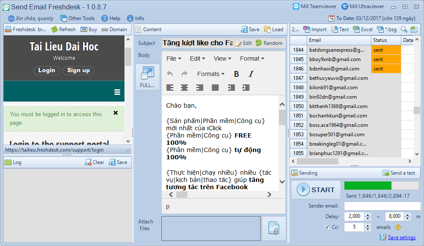Save the email content template
The width and height of the screenshot is (424, 246).
point(250,29)
